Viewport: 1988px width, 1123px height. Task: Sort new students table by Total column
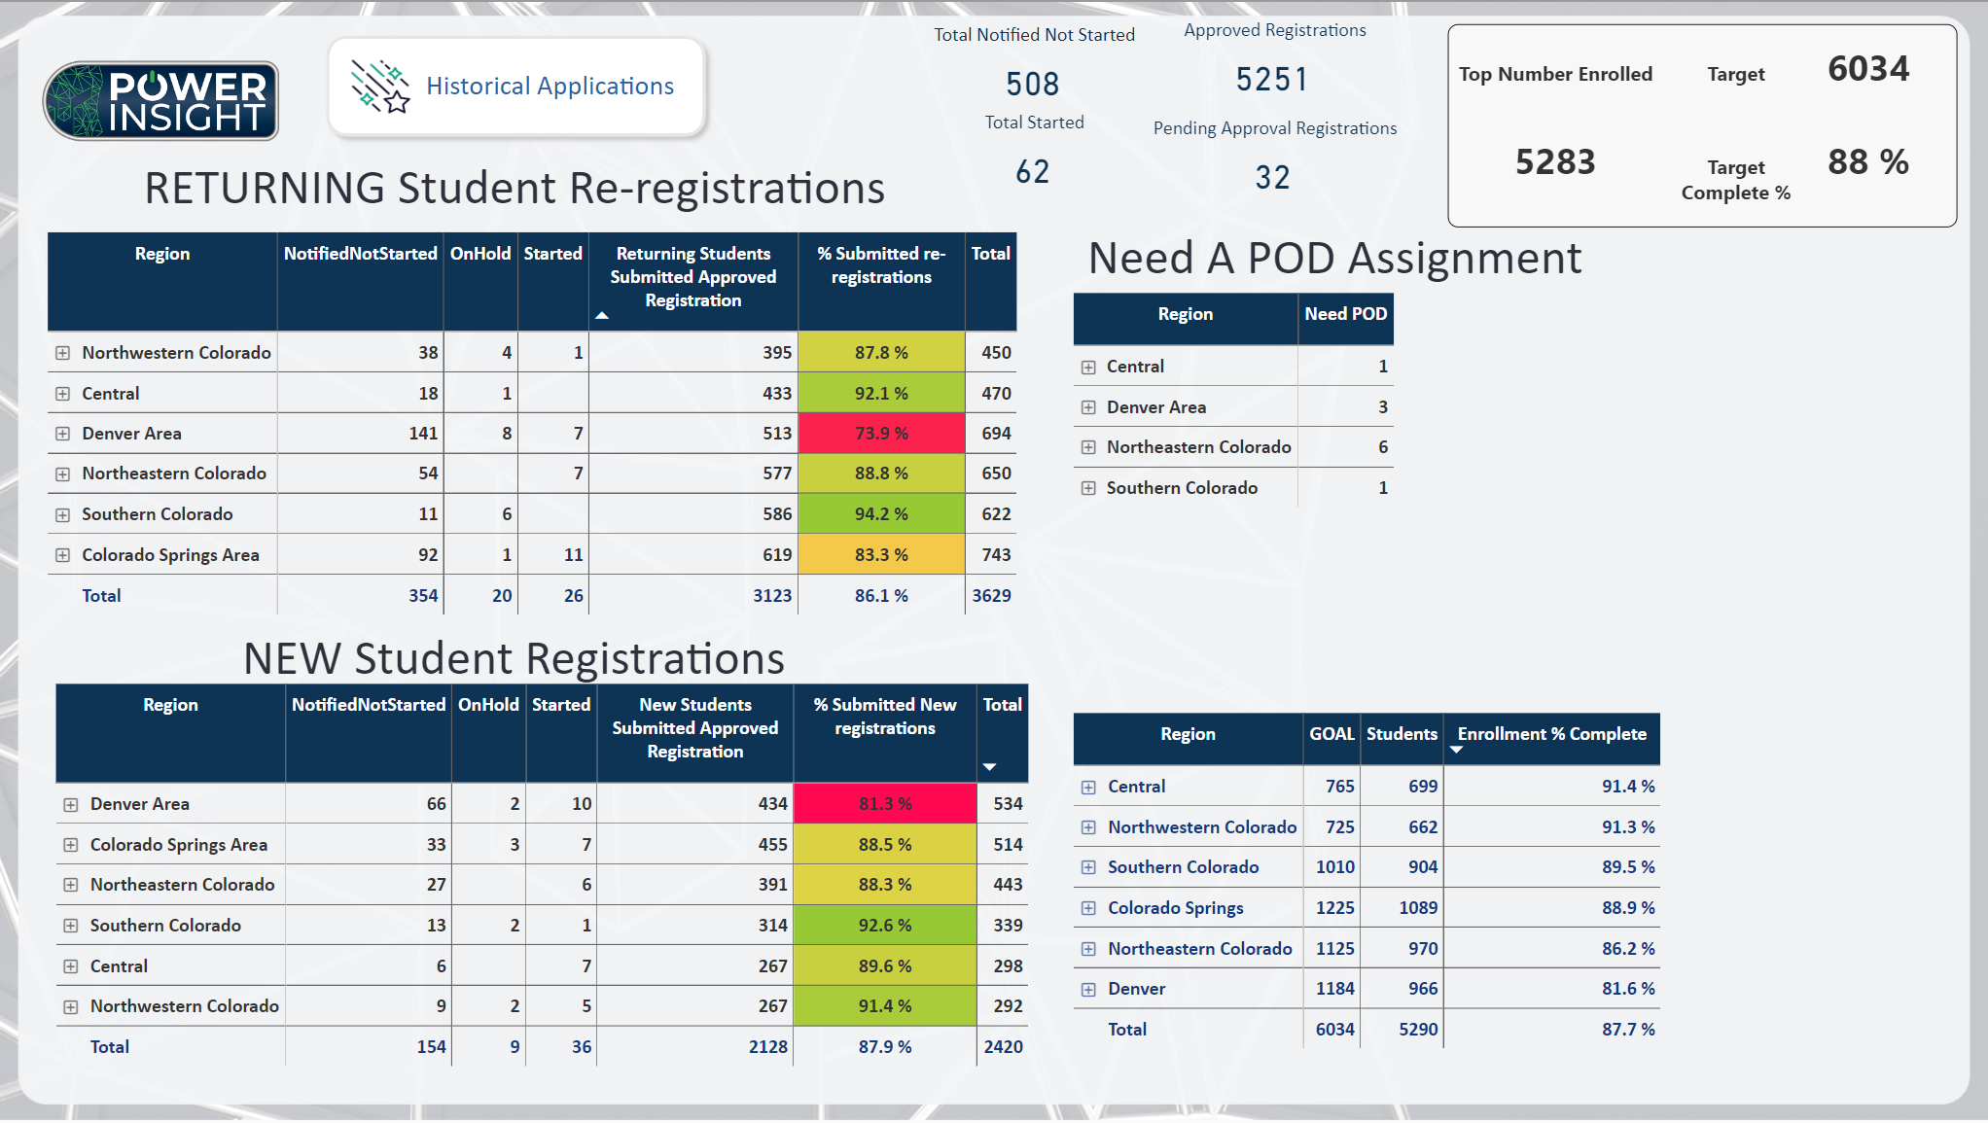[x=1002, y=705]
